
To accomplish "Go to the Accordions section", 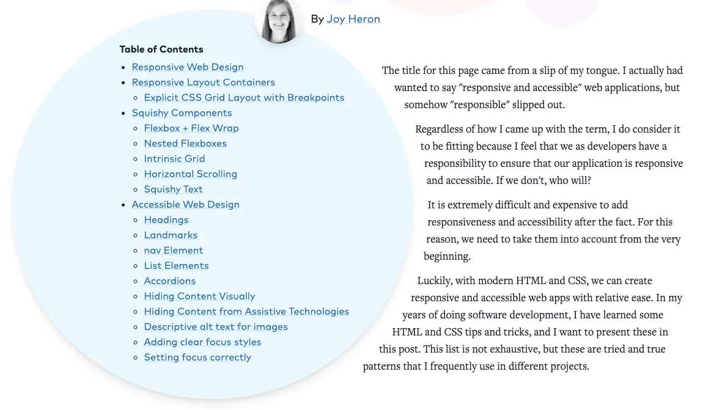I will coord(170,280).
